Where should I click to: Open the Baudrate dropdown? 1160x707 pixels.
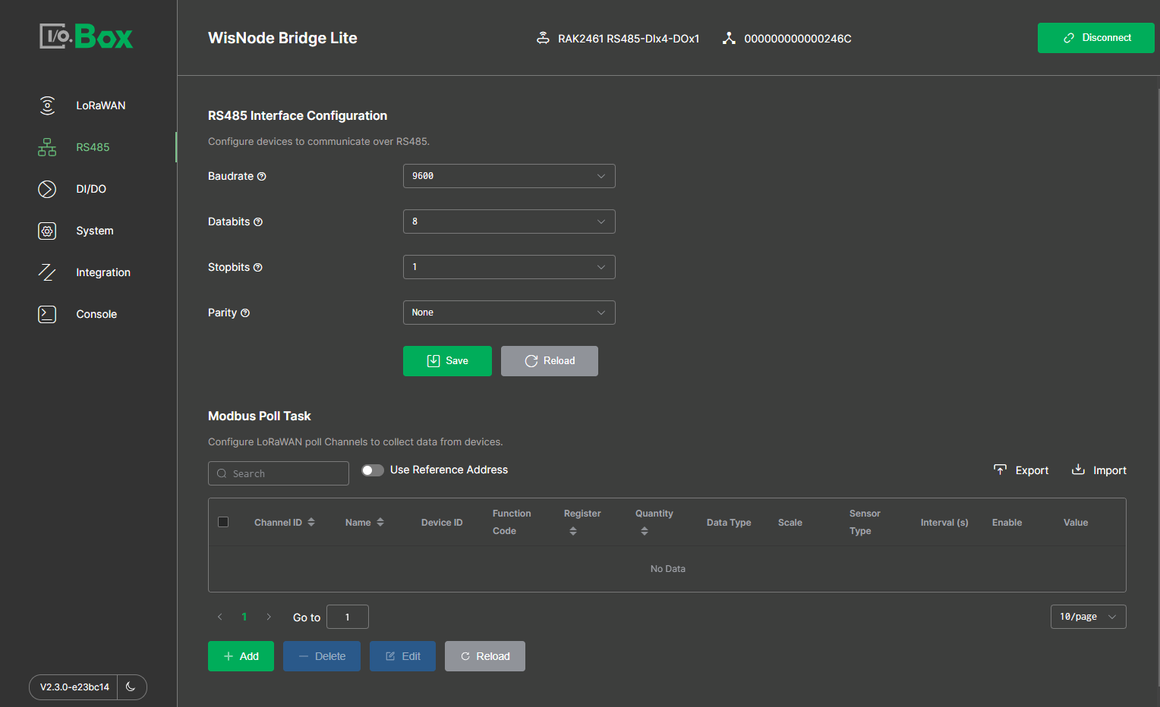(x=509, y=175)
